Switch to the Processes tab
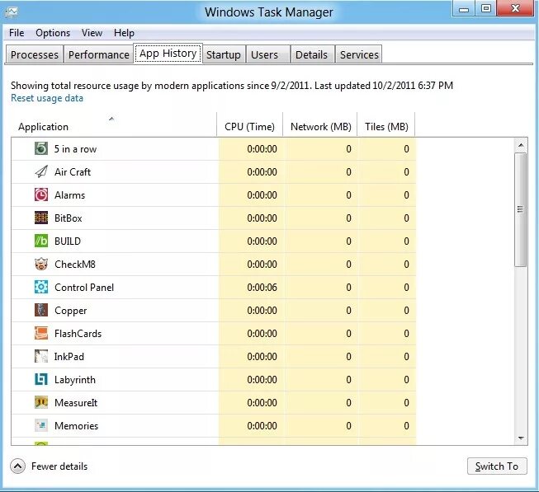 tap(34, 54)
